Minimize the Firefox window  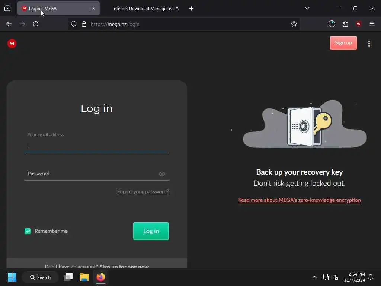click(338, 8)
